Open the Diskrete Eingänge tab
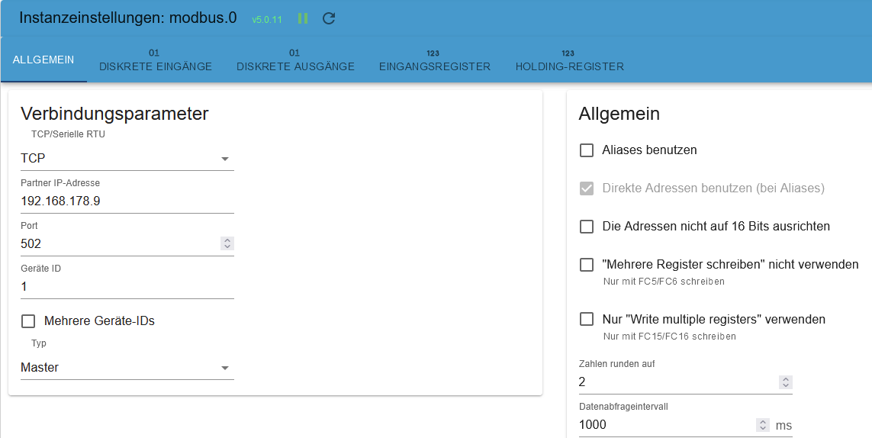Image resolution: width=872 pixels, height=438 pixels. [156, 61]
